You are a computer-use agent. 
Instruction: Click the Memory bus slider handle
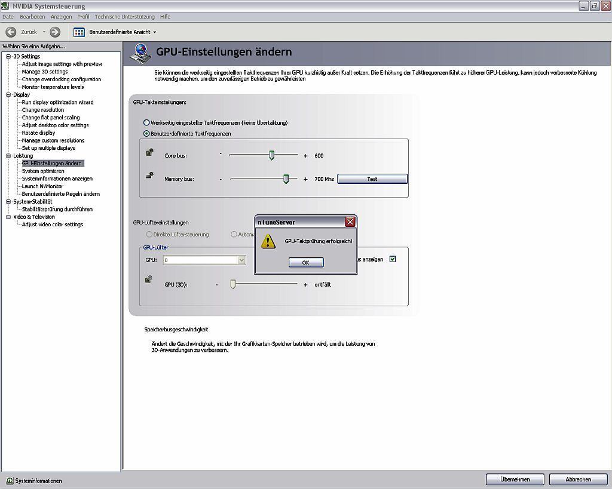286,179
